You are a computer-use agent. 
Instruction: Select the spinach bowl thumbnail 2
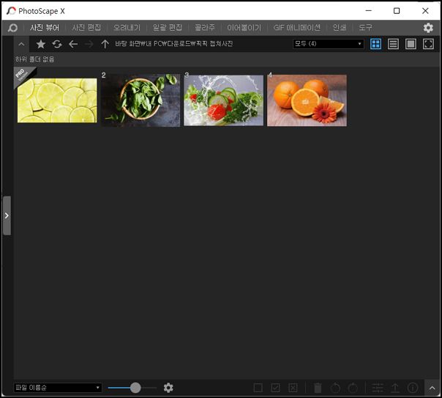click(141, 100)
